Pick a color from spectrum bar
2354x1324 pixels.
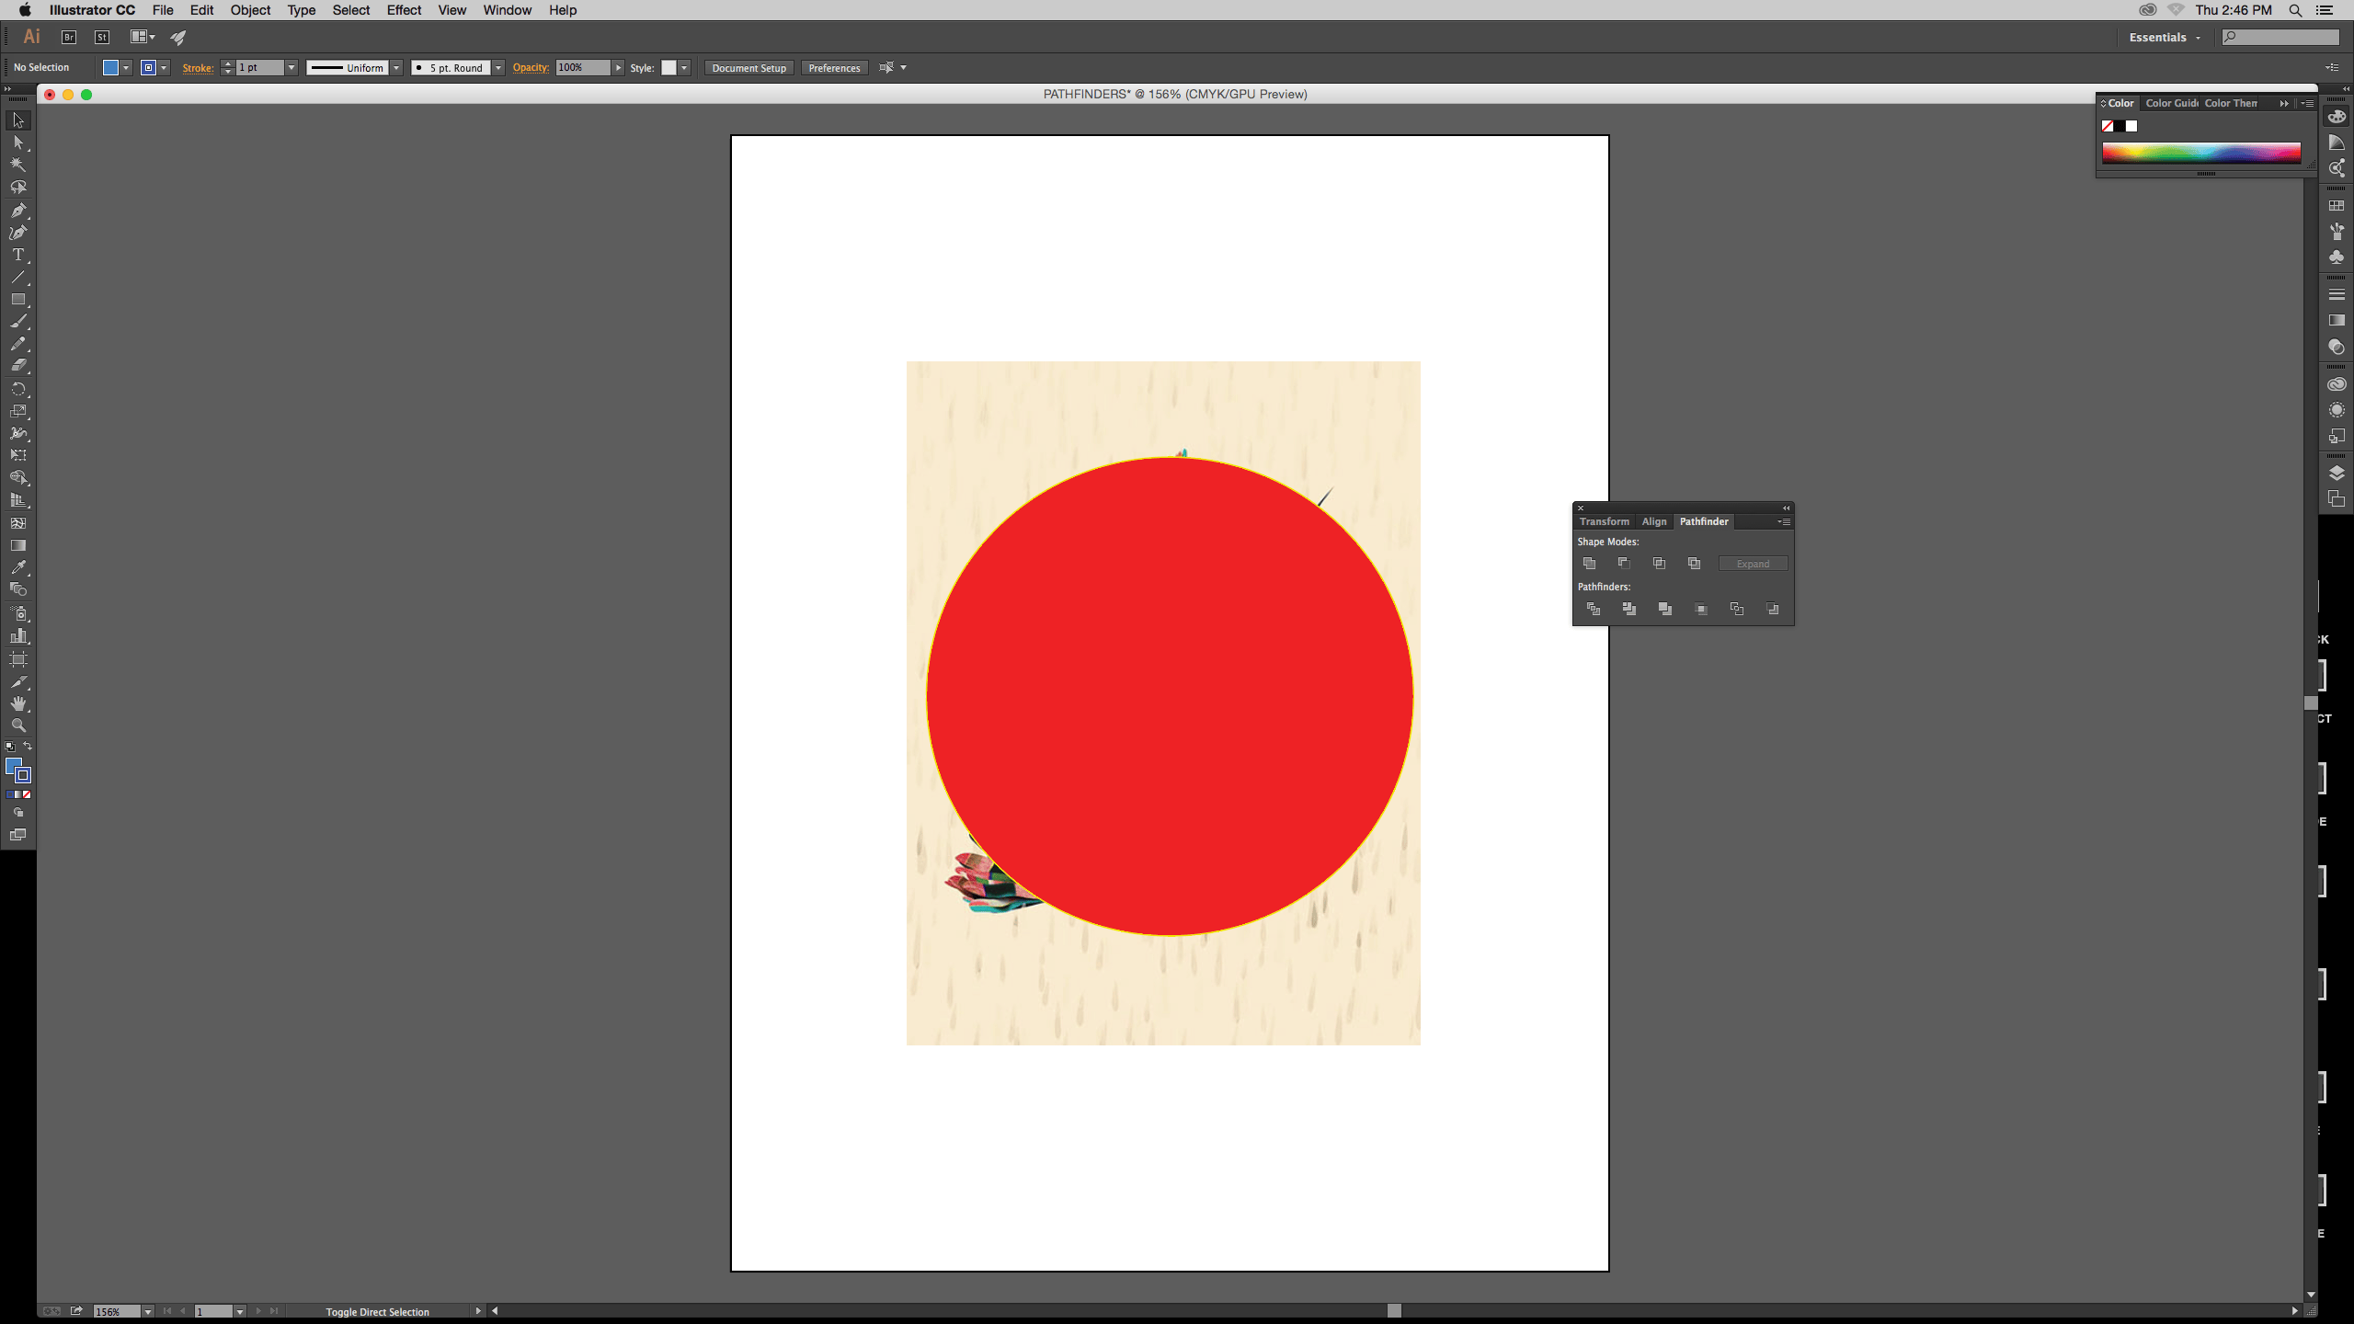coord(2201,153)
